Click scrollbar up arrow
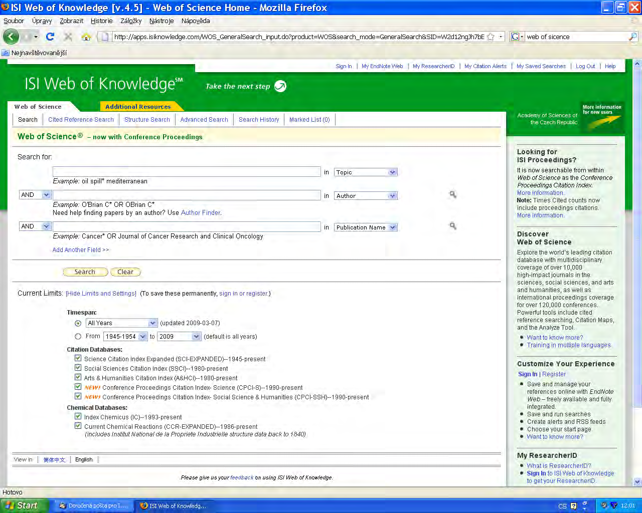This screenshot has width=642, height=513. 637,64
